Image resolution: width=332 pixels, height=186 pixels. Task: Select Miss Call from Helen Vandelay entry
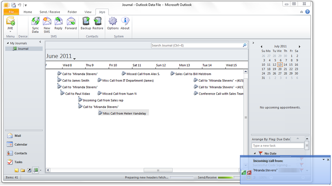coord(124,114)
